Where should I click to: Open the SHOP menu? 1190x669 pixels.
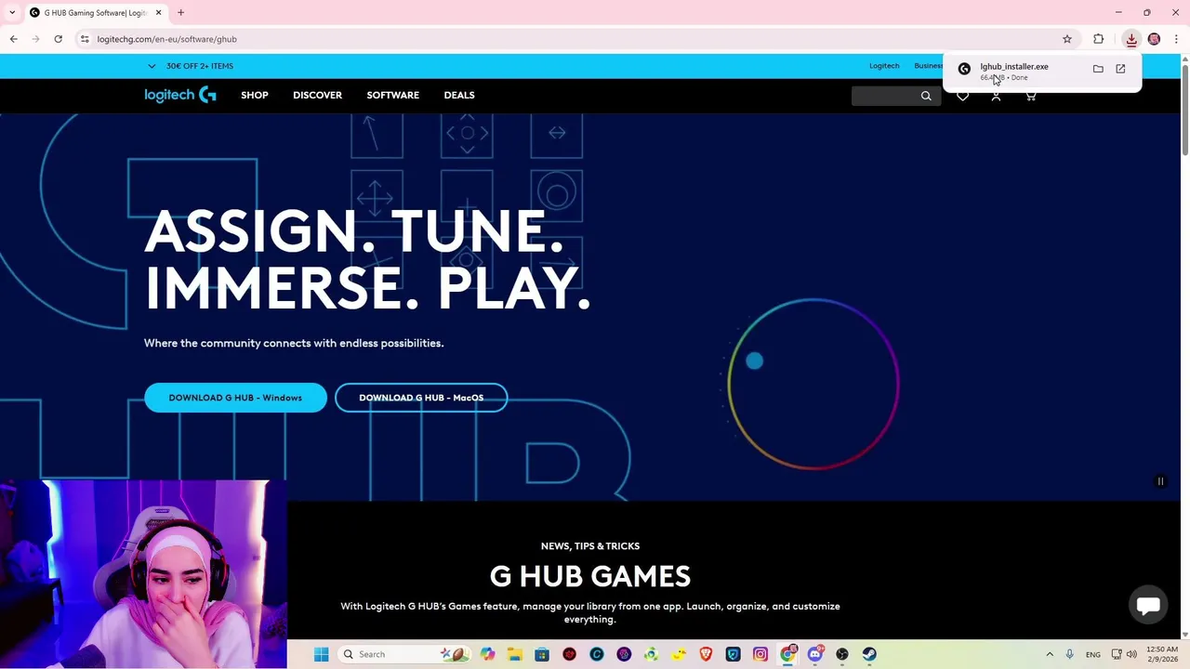(x=255, y=95)
